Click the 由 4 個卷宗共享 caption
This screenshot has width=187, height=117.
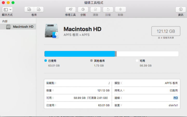click(166, 38)
